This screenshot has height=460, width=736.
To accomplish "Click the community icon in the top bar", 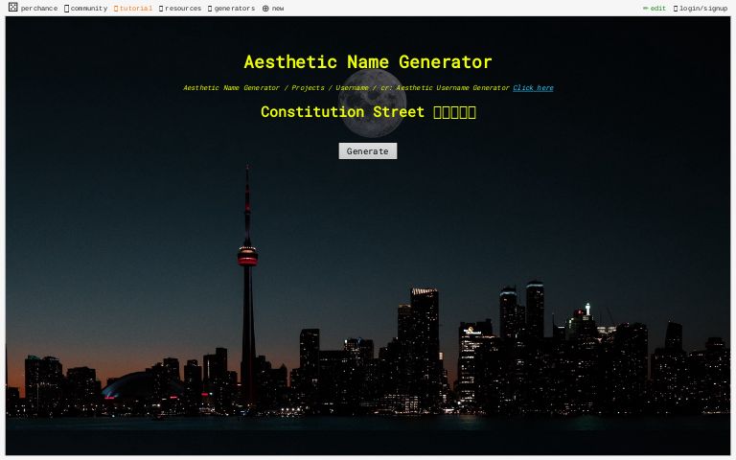I will 66,9.
